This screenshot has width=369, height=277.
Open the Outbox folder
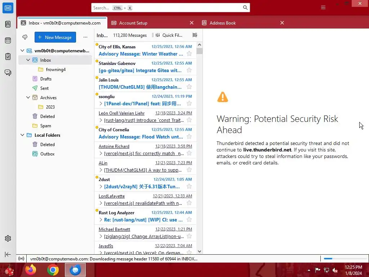pos(55,154)
